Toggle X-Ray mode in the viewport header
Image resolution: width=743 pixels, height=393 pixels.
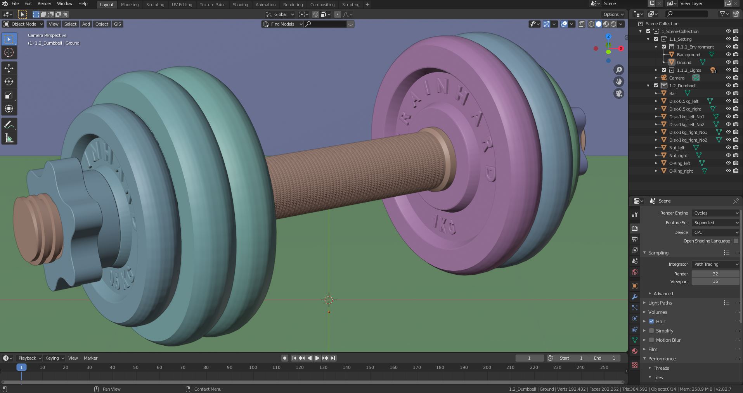pos(582,24)
